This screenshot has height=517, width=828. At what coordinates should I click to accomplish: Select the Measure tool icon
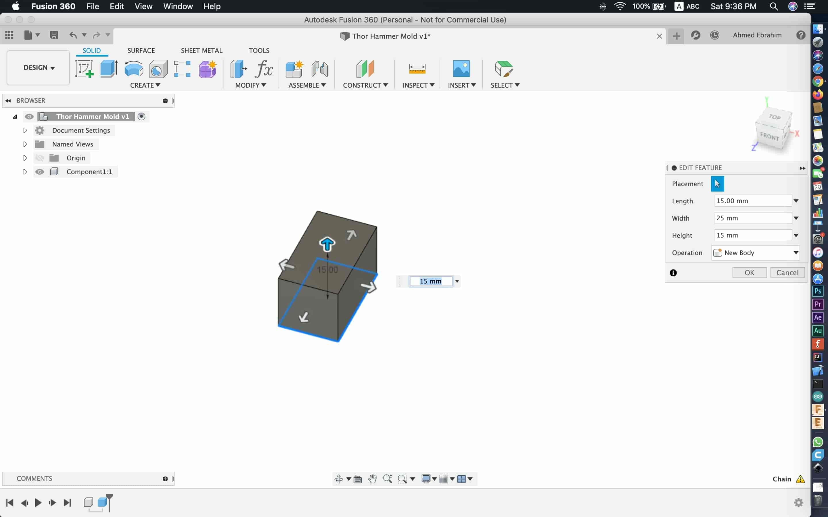click(417, 69)
